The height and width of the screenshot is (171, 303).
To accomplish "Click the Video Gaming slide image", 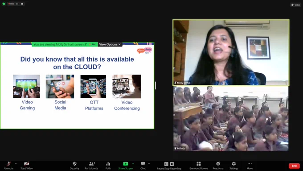I will coord(26,86).
